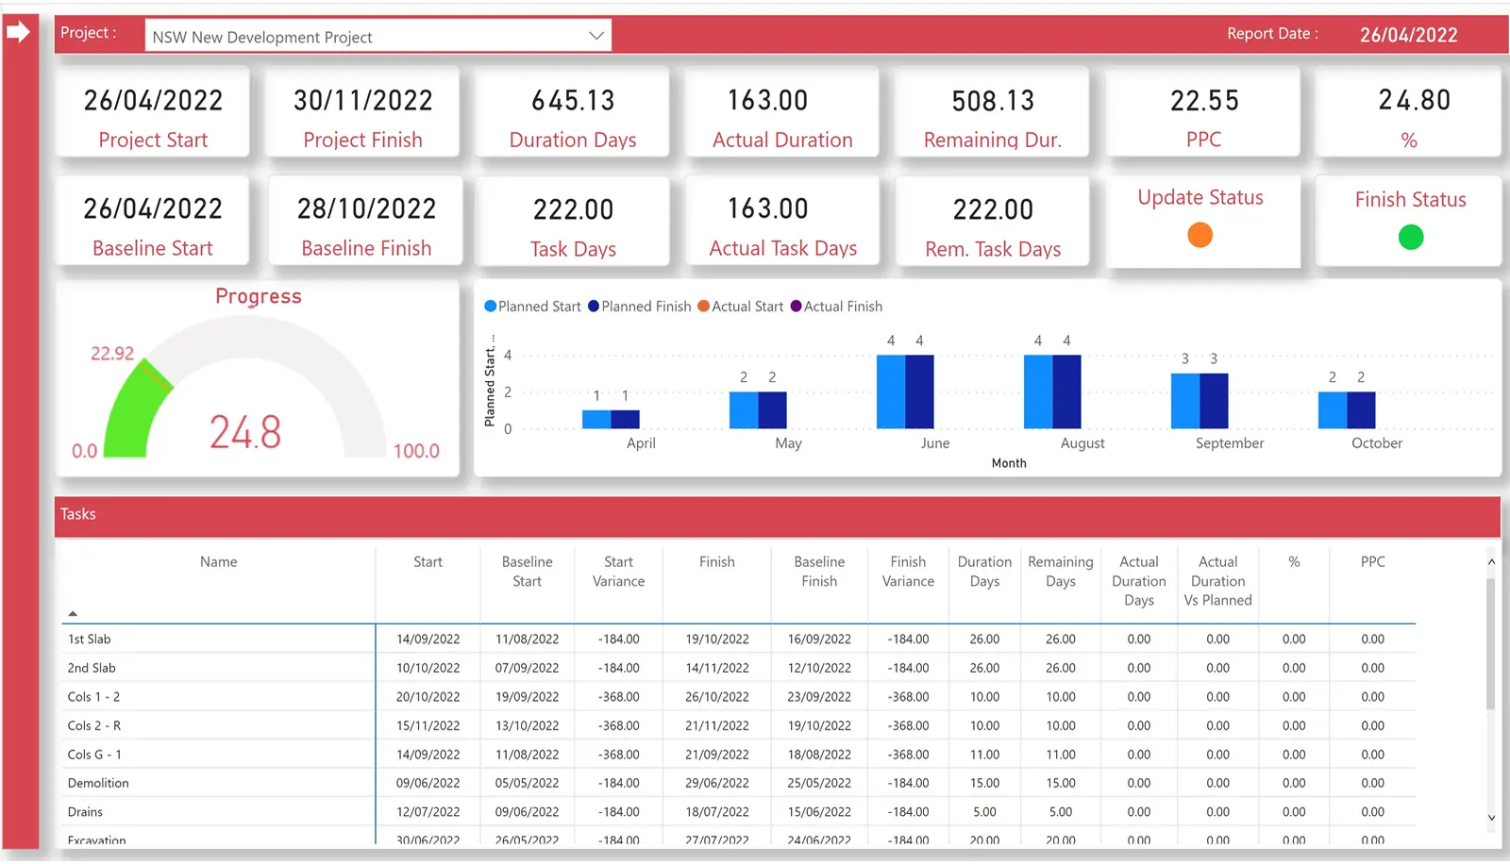Click the Planned Start legend dot
The width and height of the screenshot is (1510, 864).
(x=489, y=306)
